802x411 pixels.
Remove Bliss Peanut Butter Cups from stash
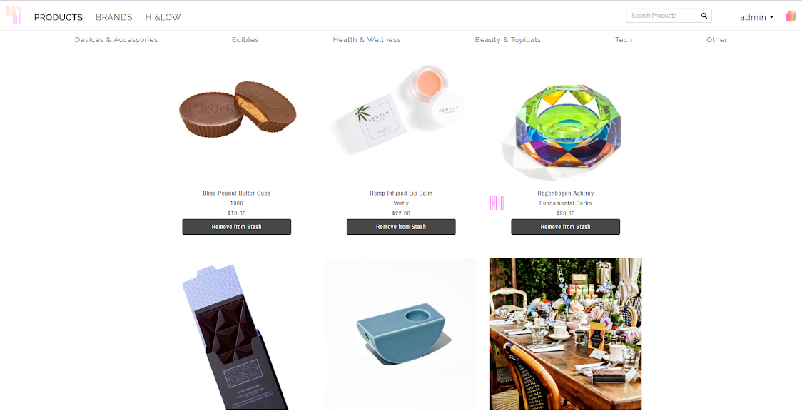(x=237, y=227)
